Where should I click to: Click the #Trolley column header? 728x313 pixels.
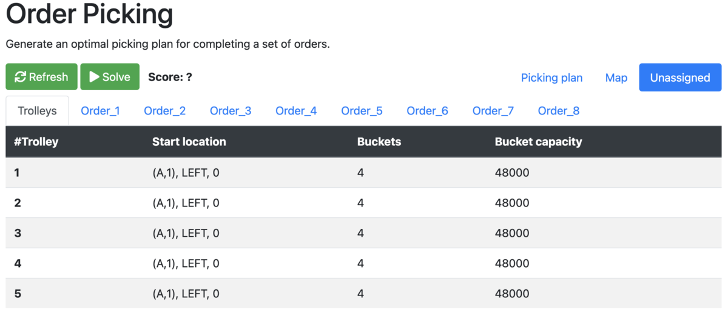(x=36, y=142)
